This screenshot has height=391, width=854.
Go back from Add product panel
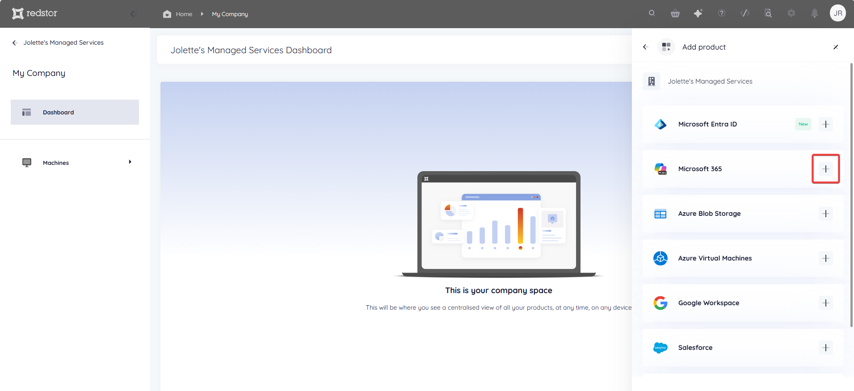click(645, 47)
